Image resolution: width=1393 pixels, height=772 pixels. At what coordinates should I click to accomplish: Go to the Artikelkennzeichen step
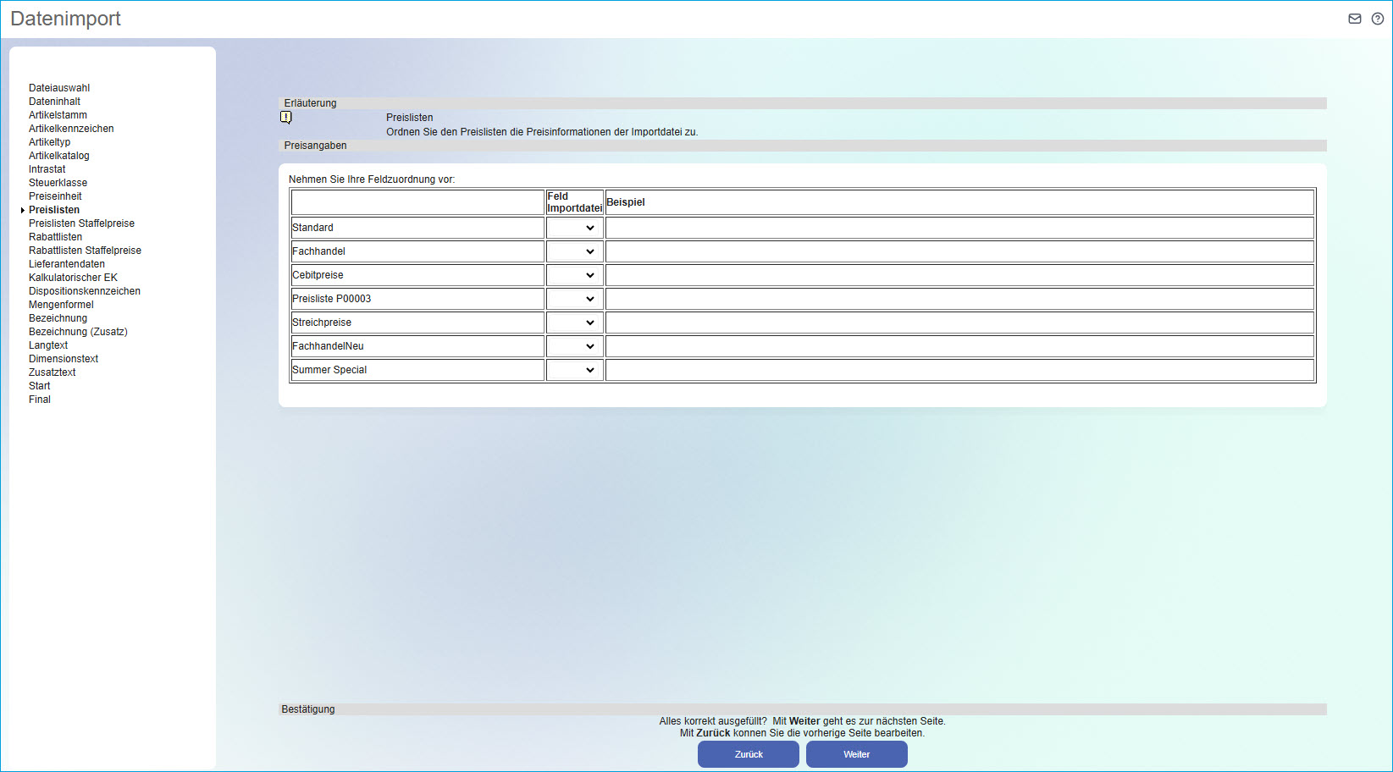click(x=71, y=129)
